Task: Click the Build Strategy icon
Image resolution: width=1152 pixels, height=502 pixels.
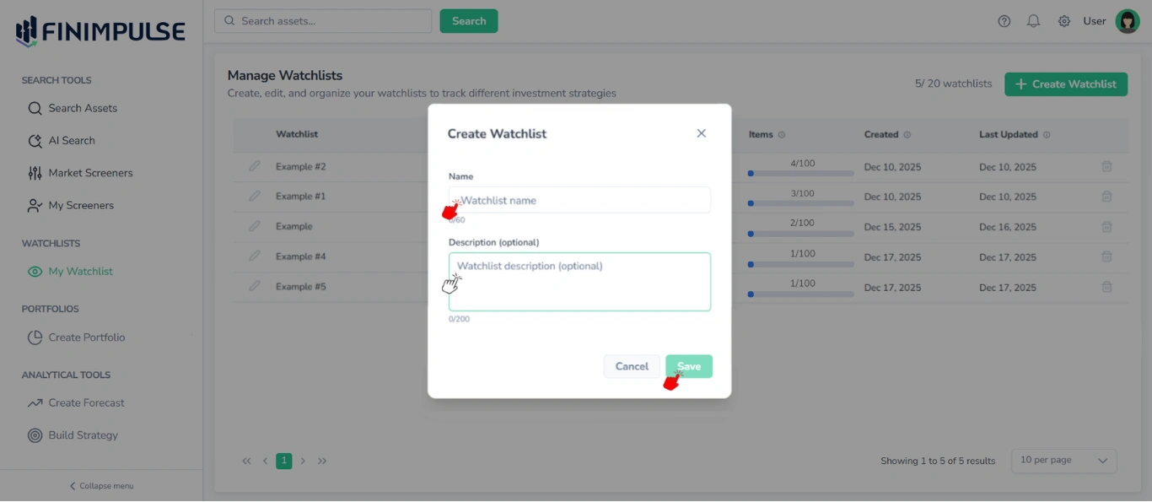Action: (x=34, y=435)
